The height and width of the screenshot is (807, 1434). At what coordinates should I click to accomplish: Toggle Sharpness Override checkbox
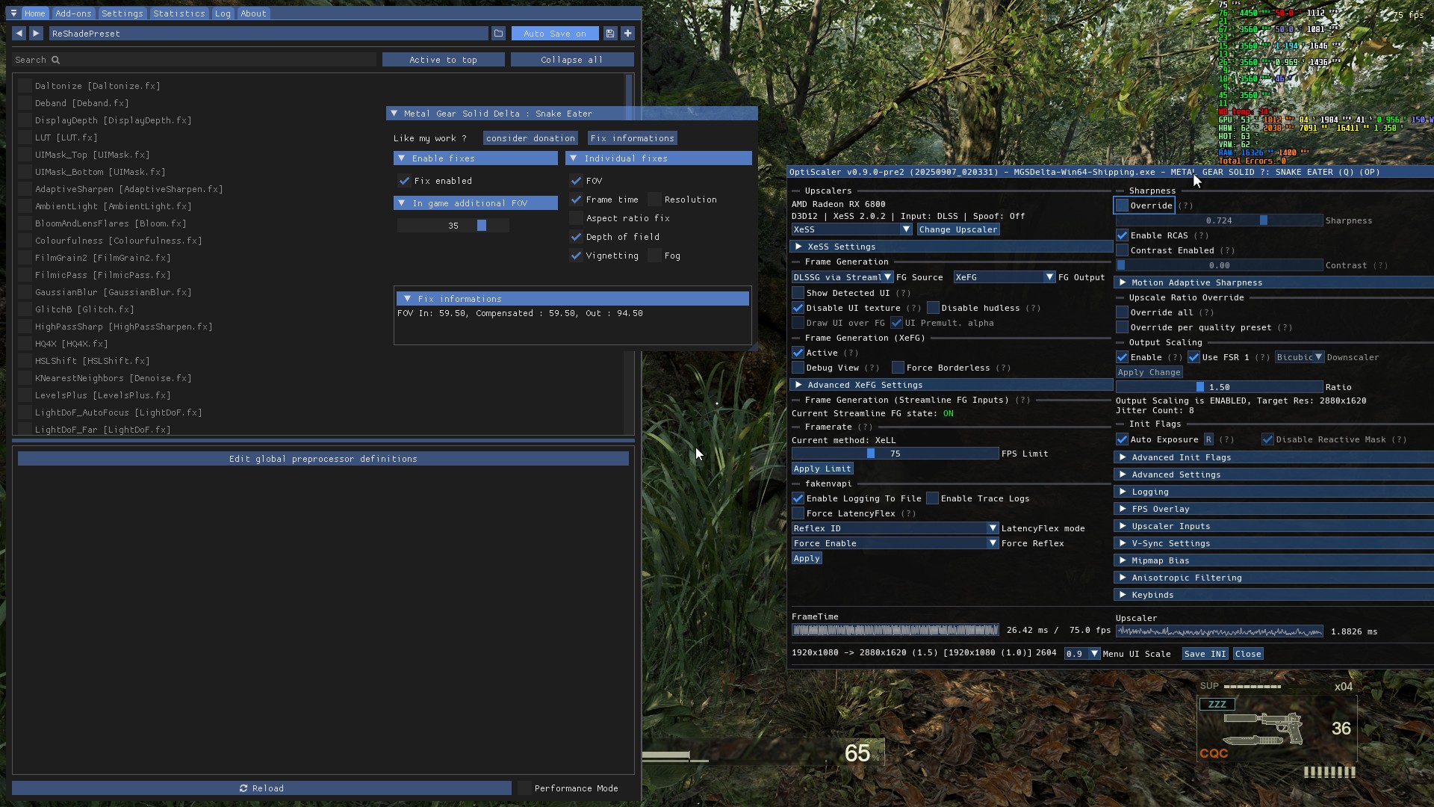point(1122,205)
